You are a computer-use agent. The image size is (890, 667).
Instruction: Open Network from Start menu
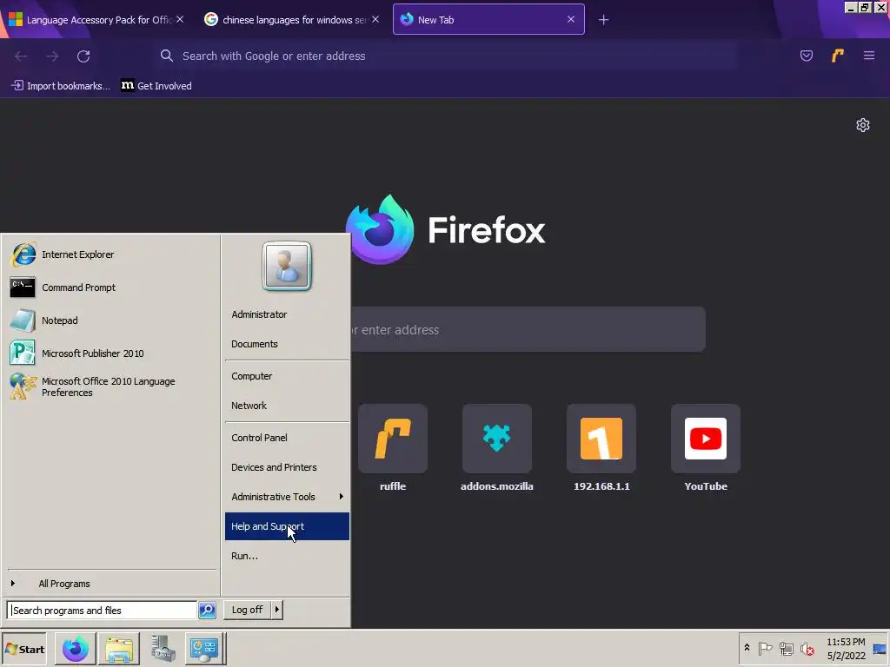[287, 406]
